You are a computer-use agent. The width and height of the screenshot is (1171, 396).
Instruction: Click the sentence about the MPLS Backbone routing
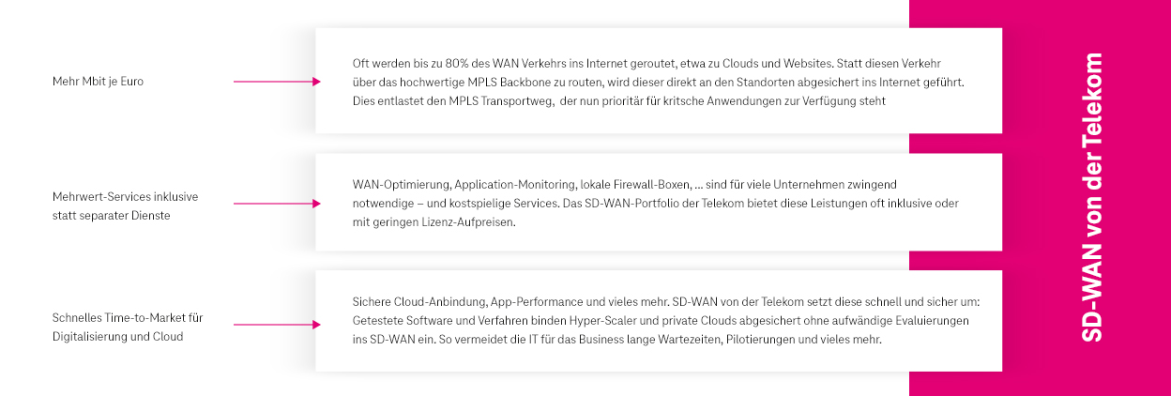(658, 83)
